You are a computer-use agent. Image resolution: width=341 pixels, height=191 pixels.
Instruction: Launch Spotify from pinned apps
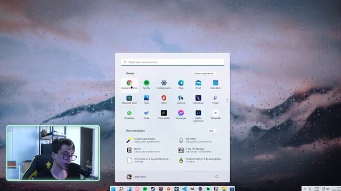coord(147,85)
